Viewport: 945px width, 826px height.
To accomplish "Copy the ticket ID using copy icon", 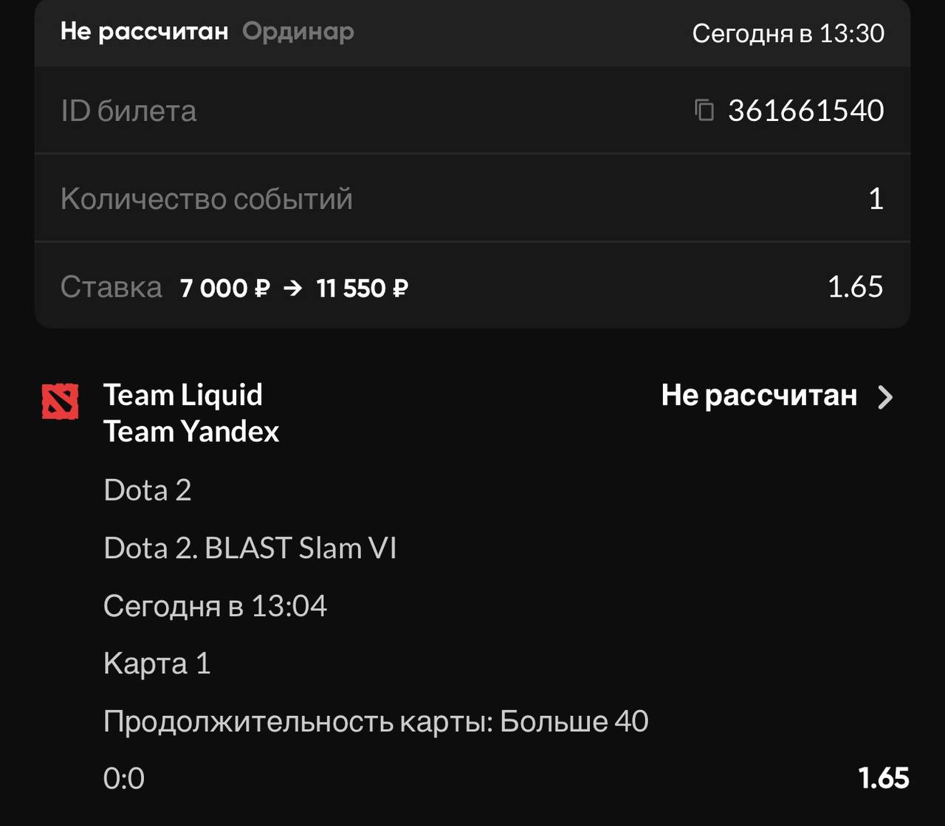I will click(x=704, y=111).
